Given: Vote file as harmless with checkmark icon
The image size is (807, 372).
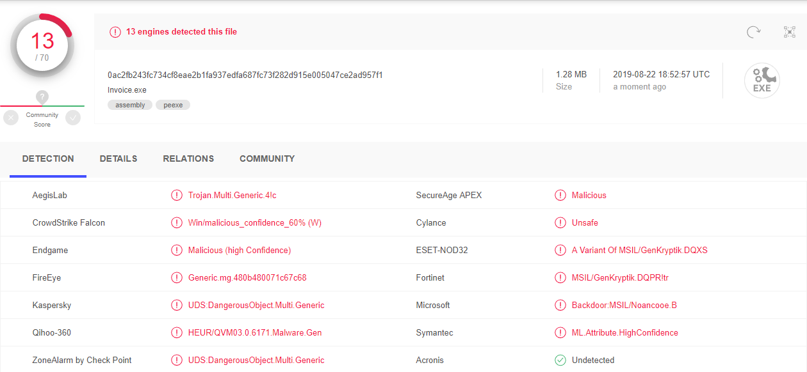Looking at the screenshot, I should click(73, 118).
